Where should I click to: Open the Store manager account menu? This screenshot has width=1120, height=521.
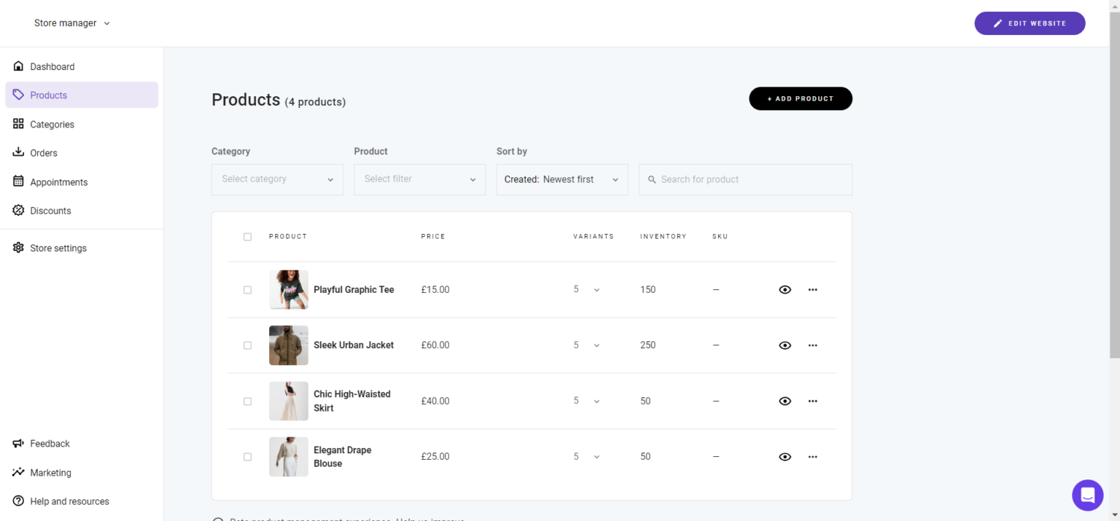(71, 23)
